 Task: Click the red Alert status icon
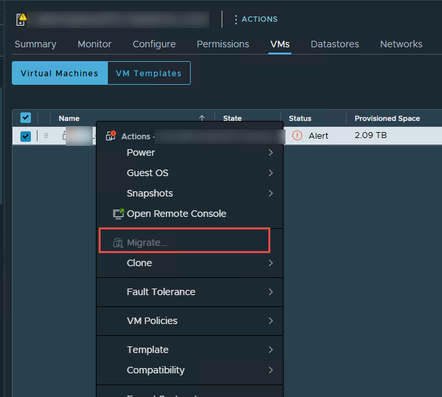(297, 135)
